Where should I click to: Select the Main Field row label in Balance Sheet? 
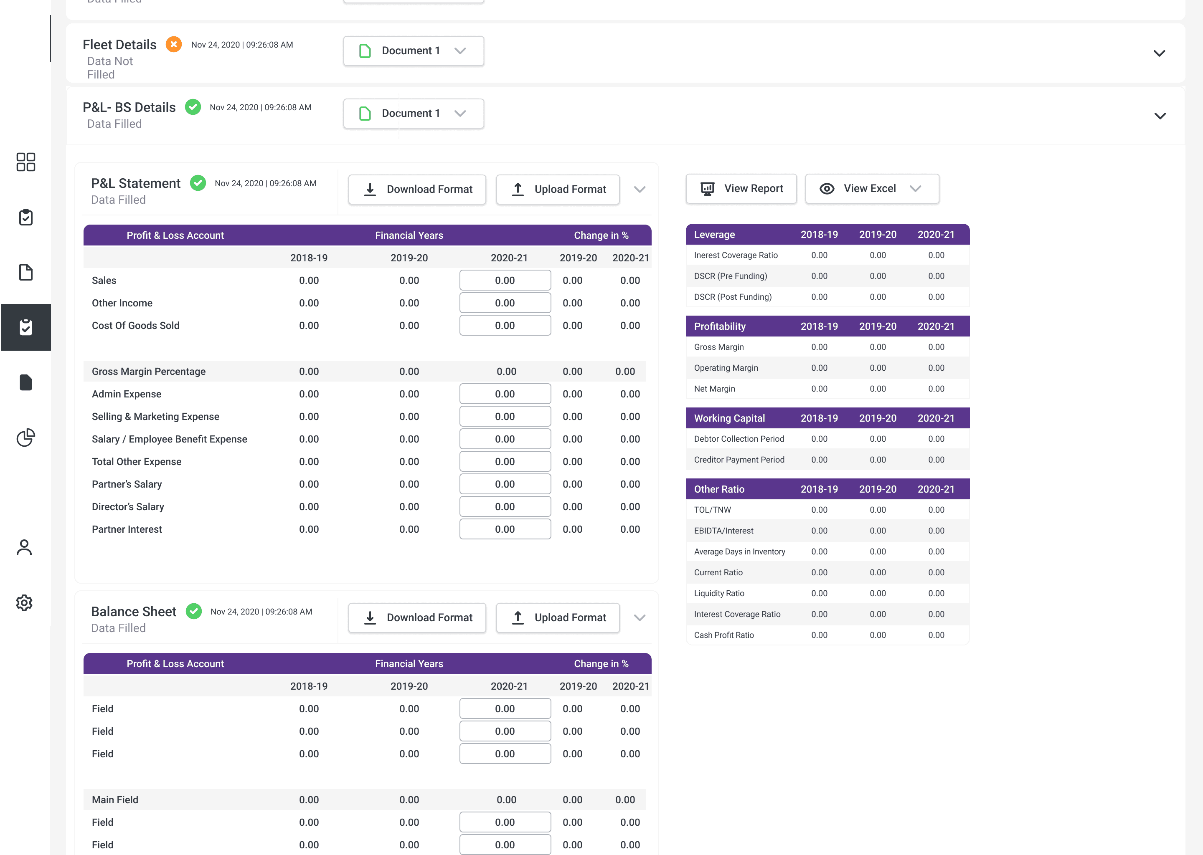pyautogui.click(x=115, y=800)
